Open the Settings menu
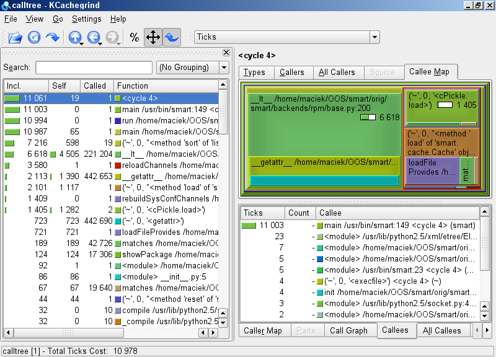496x357 pixels. click(x=86, y=19)
